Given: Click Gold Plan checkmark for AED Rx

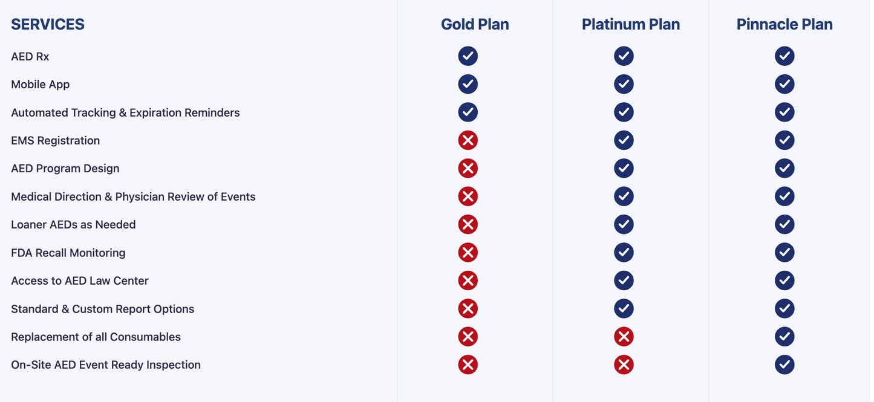Looking at the screenshot, I should pos(468,56).
